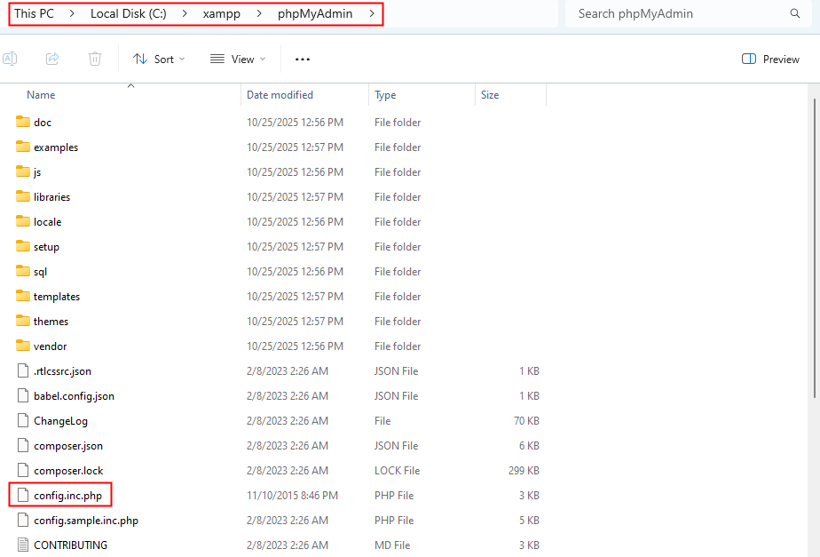
Task: Toggle the Name column sort order caret
Action: 130,84
